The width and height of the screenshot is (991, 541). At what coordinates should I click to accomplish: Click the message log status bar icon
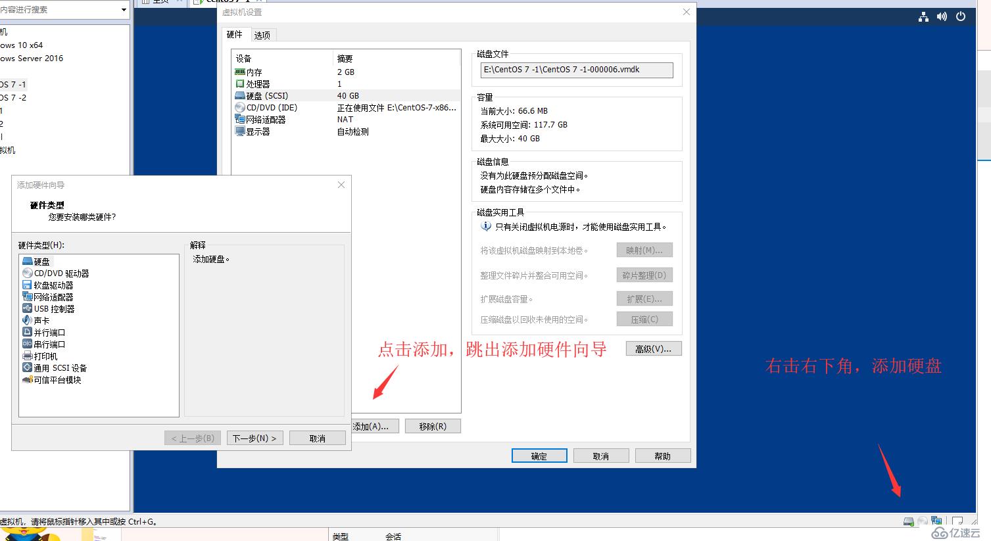pyautogui.click(x=957, y=521)
